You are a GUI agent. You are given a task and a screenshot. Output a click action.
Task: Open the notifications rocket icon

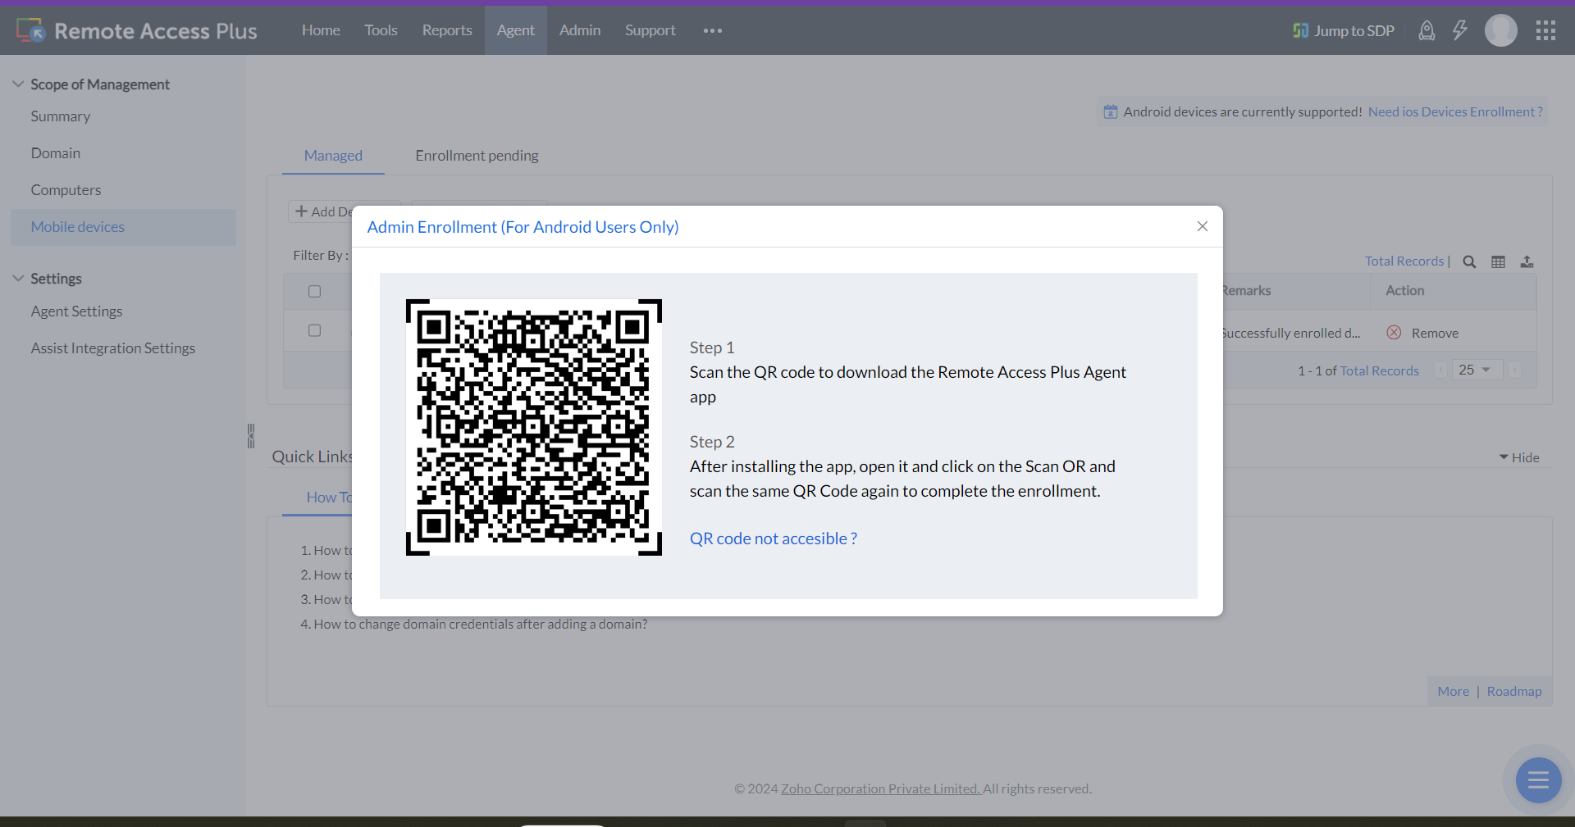1427,30
